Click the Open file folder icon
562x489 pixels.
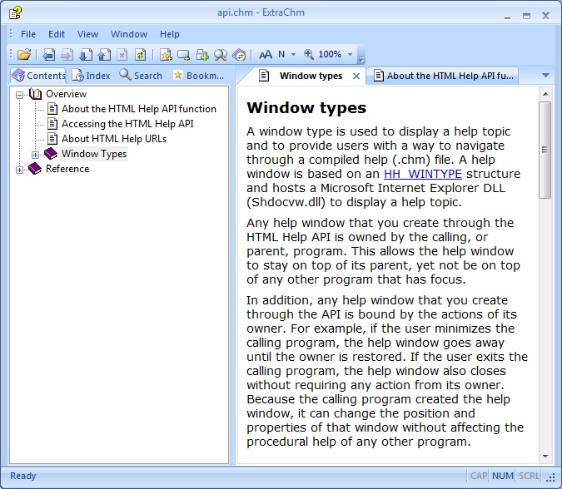tap(24, 55)
